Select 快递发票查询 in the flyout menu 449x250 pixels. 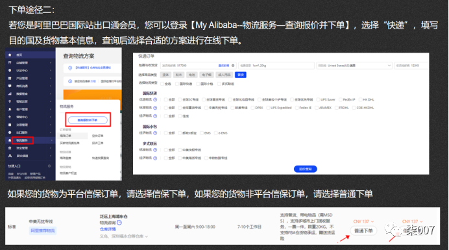tap(100, 158)
